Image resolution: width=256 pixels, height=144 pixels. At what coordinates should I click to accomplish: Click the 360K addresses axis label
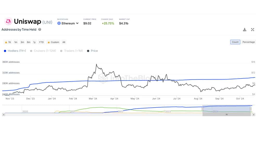(11, 62)
